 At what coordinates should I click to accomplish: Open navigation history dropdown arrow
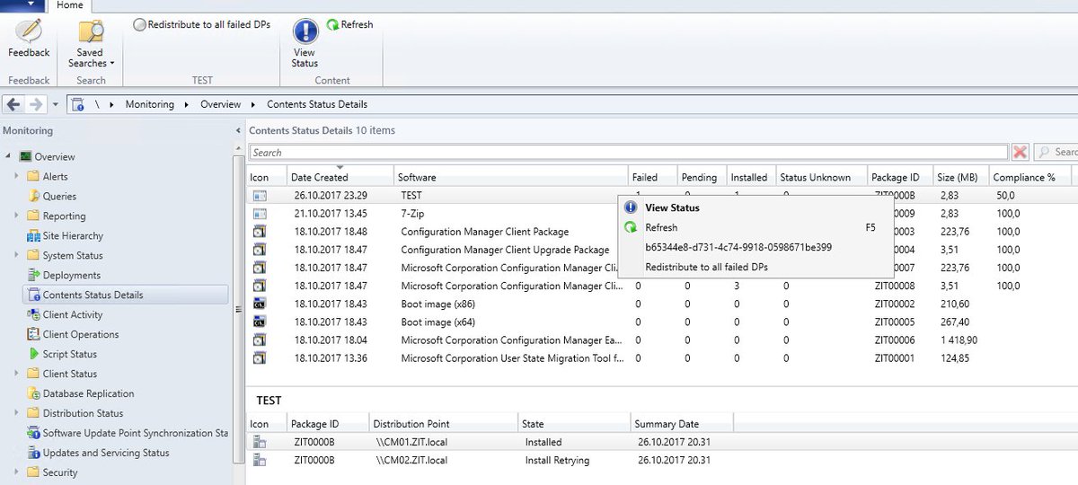pos(55,104)
